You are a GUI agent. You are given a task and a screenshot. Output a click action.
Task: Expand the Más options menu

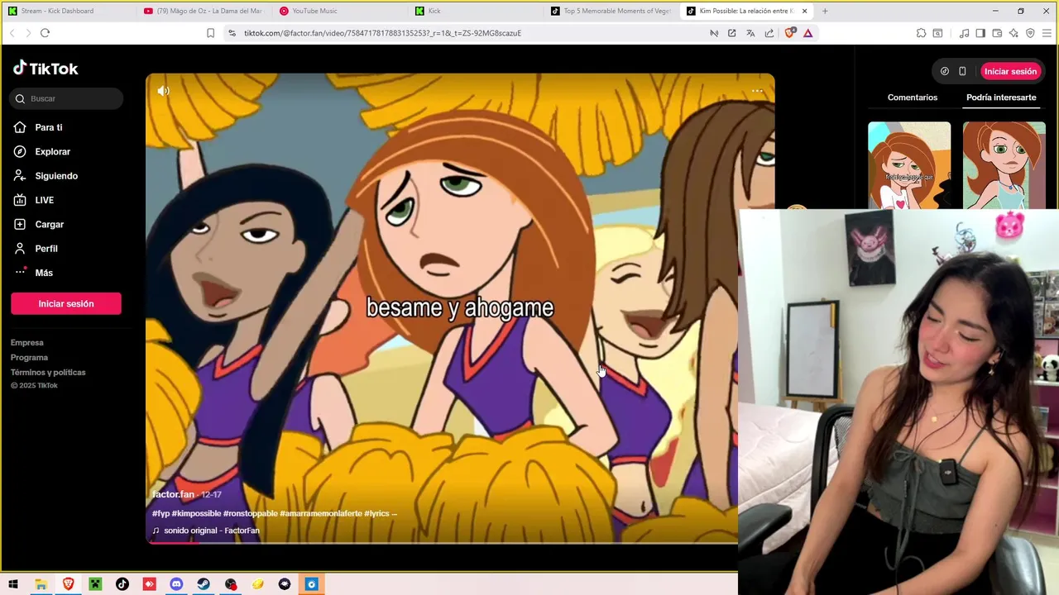tap(43, 273)
